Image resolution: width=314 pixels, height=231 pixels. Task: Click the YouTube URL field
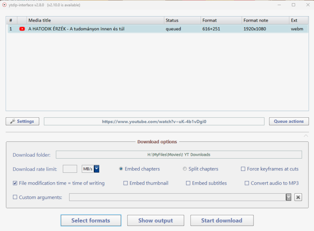click(154, 122)
